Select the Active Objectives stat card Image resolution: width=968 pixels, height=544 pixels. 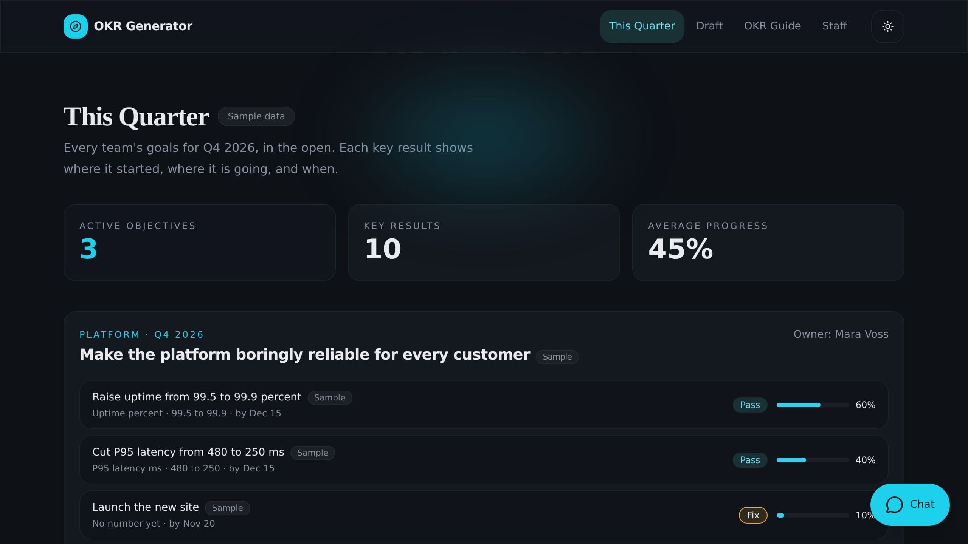coord(200,243)
